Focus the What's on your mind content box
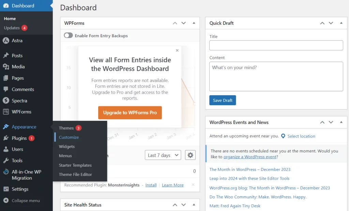 (276, 76)
